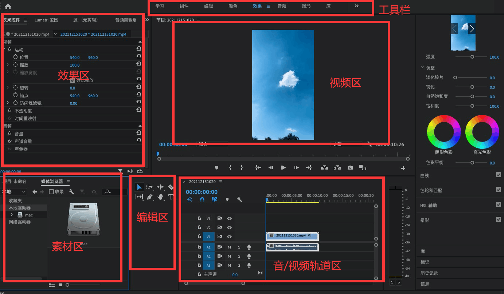This screenshot has width=504, height=294.
Task: Expand the 防闪烁滤镜 property
Action: [x=8, y=103]
